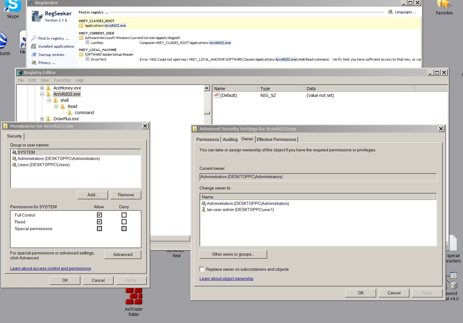Launch Skype from the desktop
463x323 pixels.
click(x=12, y=6)
